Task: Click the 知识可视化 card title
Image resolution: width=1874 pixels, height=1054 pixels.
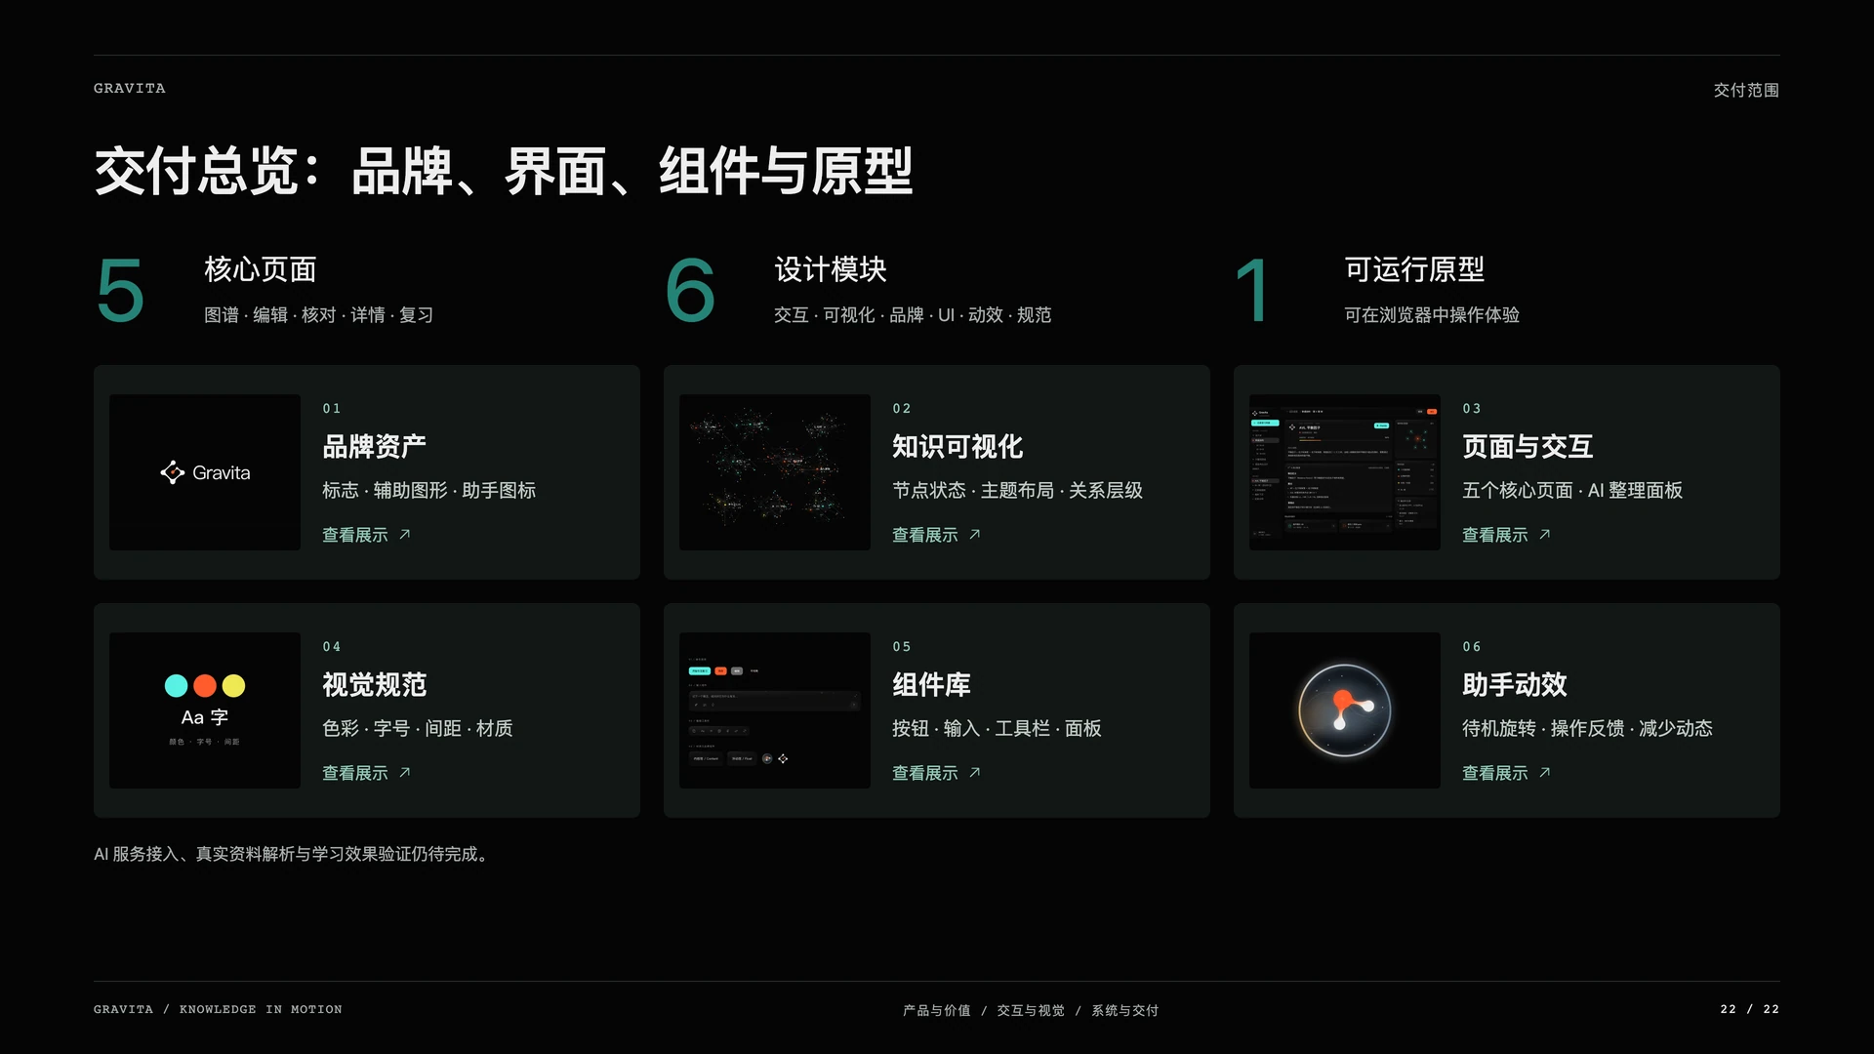Action: (x=957, y=447)
